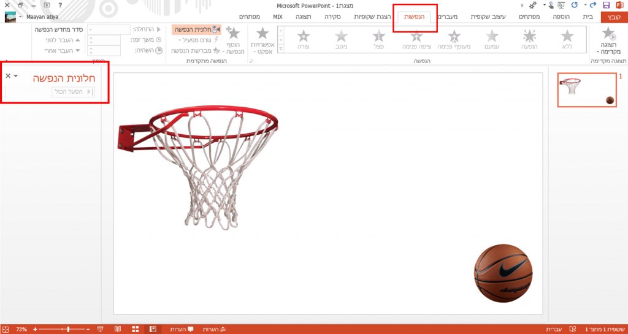The width and height of the screenshot is (628, 334).
Task: Click the Undo arrow in quick access toolbar
Action: 593,5
